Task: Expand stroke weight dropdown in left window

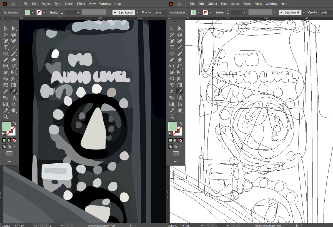Action: pyautogui.click(x=78, y=12)
